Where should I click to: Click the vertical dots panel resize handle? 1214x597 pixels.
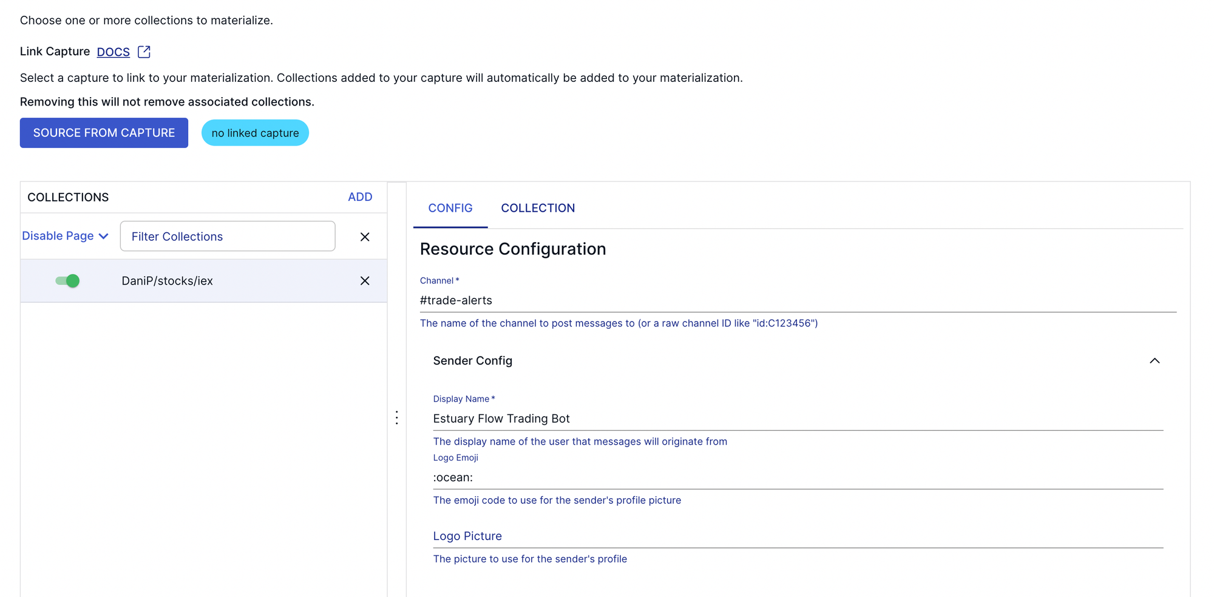[396, 417]
